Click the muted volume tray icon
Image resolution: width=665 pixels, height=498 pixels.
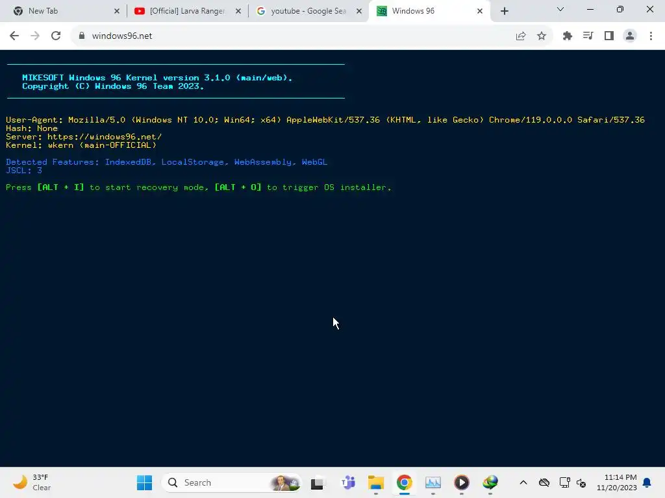(581, 483)
